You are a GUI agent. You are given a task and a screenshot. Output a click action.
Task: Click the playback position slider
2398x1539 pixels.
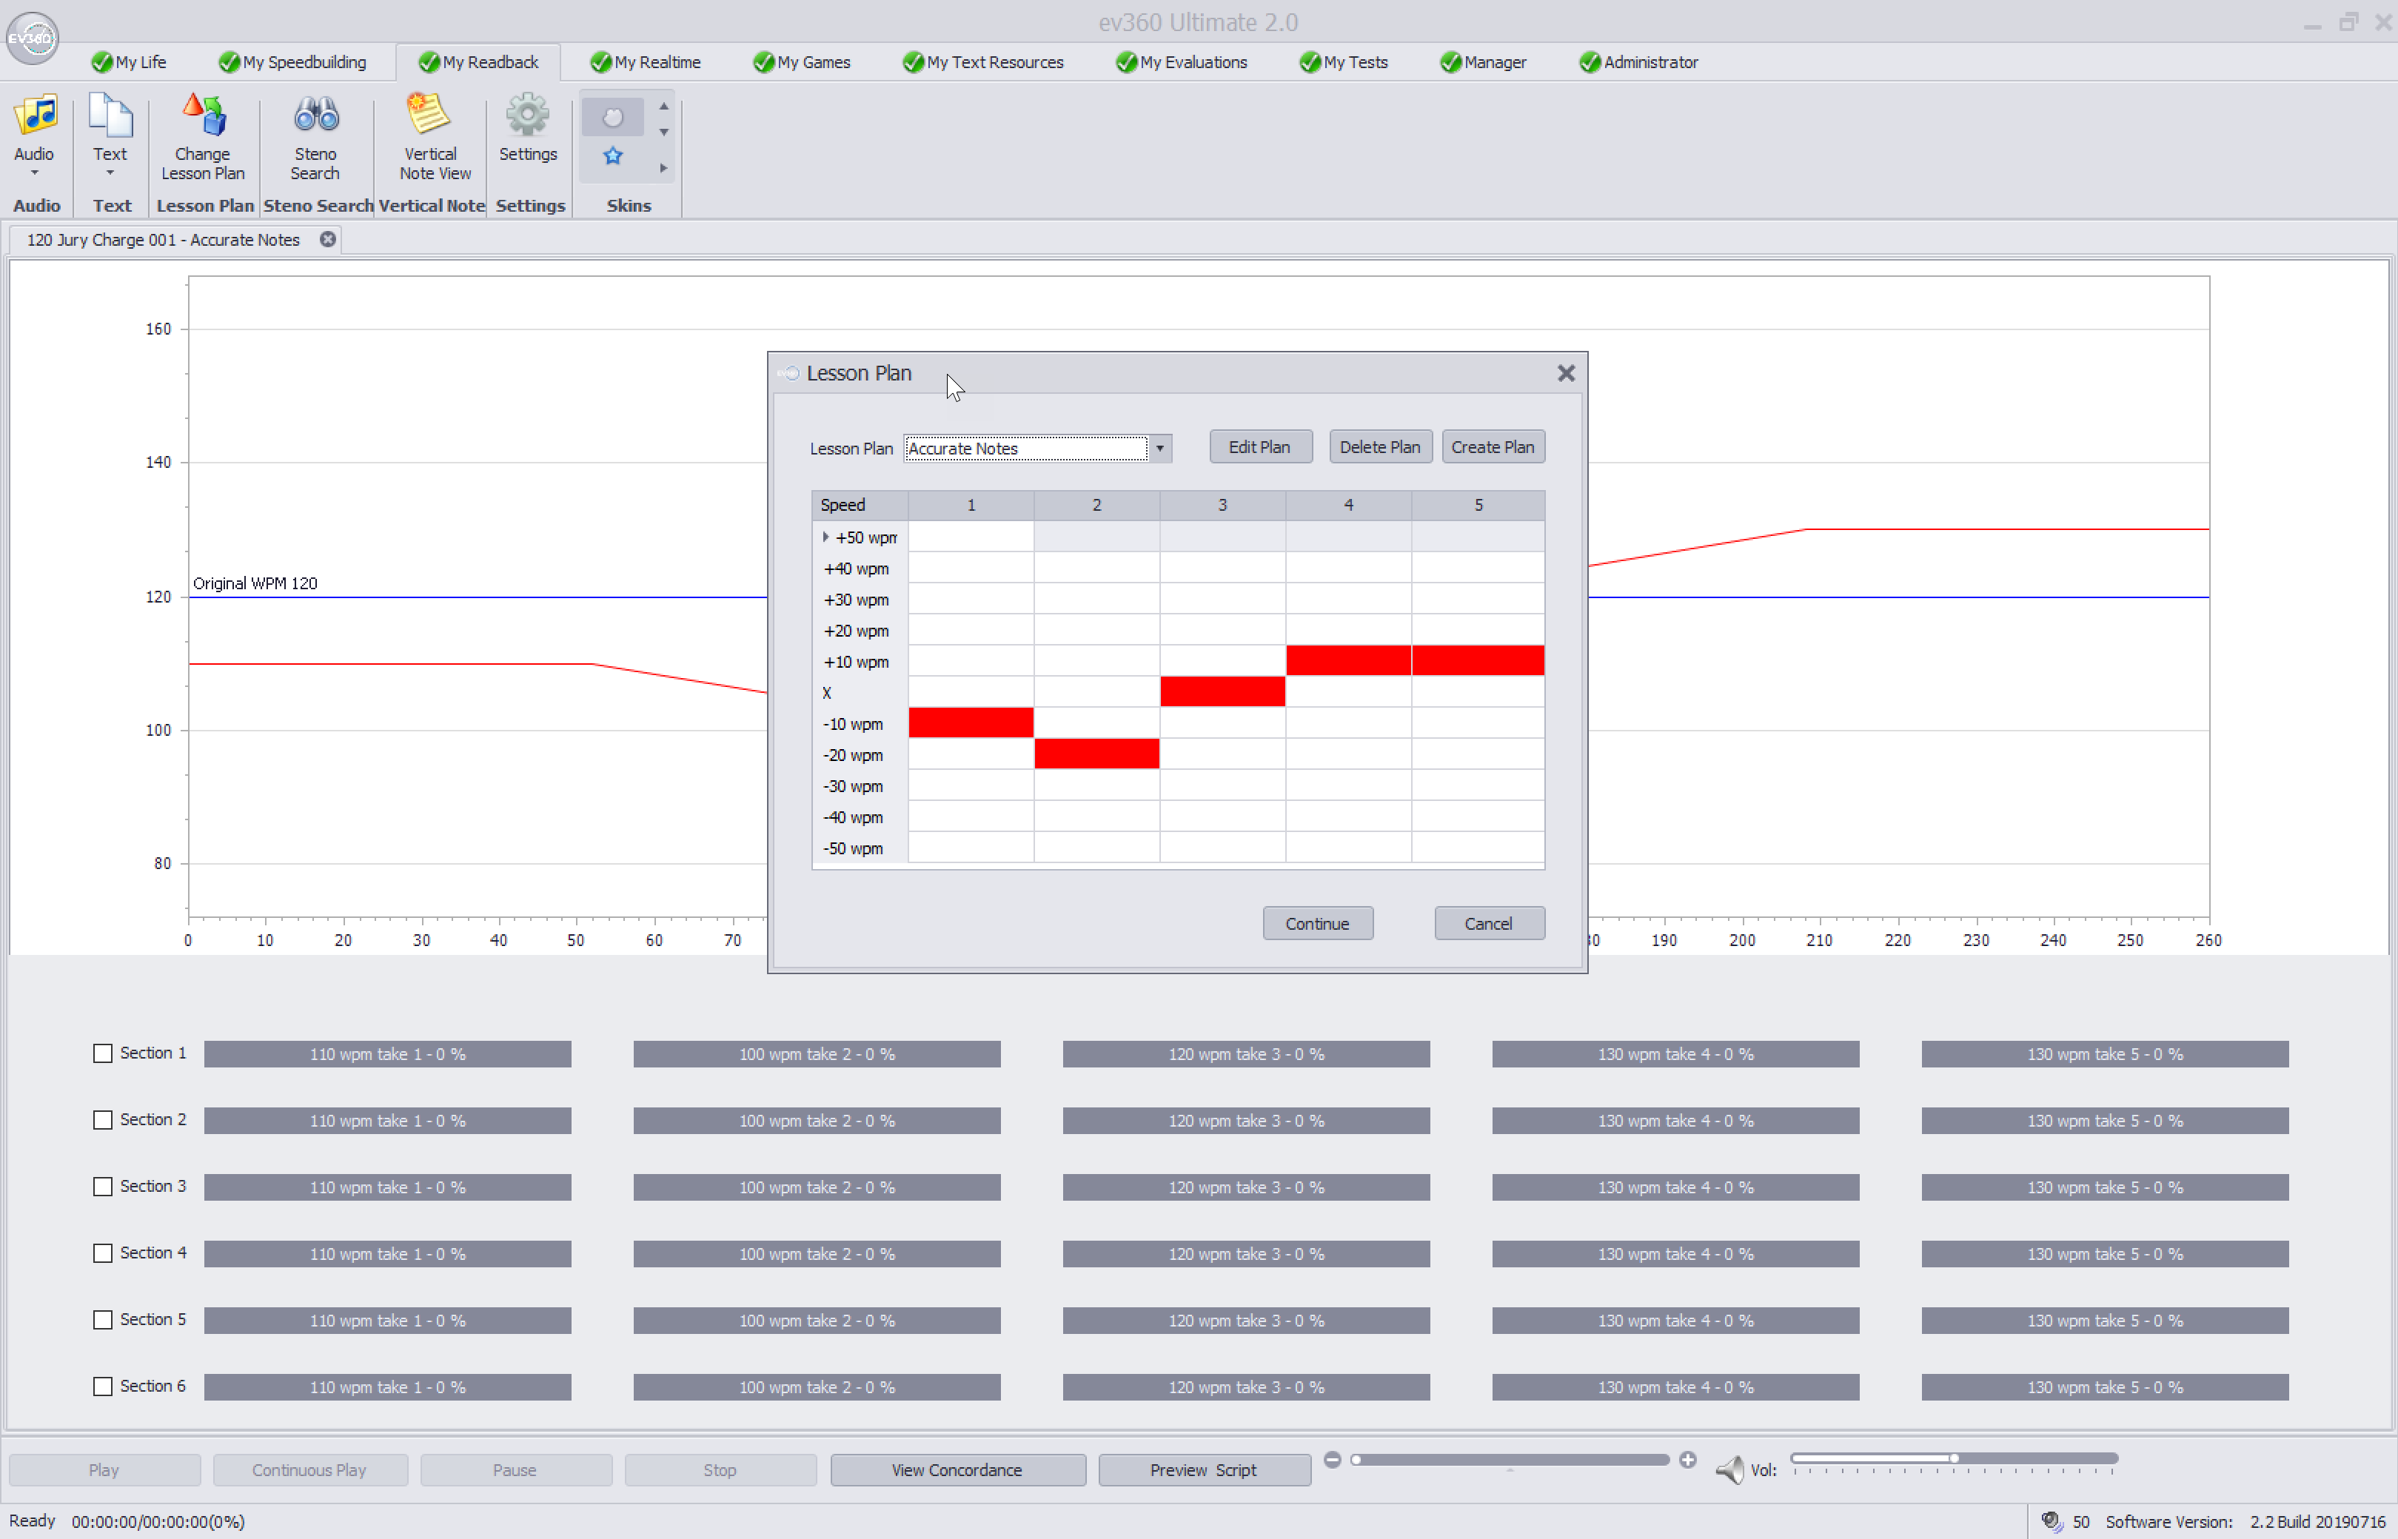pyautogui.click(x=1510, y=1460)
